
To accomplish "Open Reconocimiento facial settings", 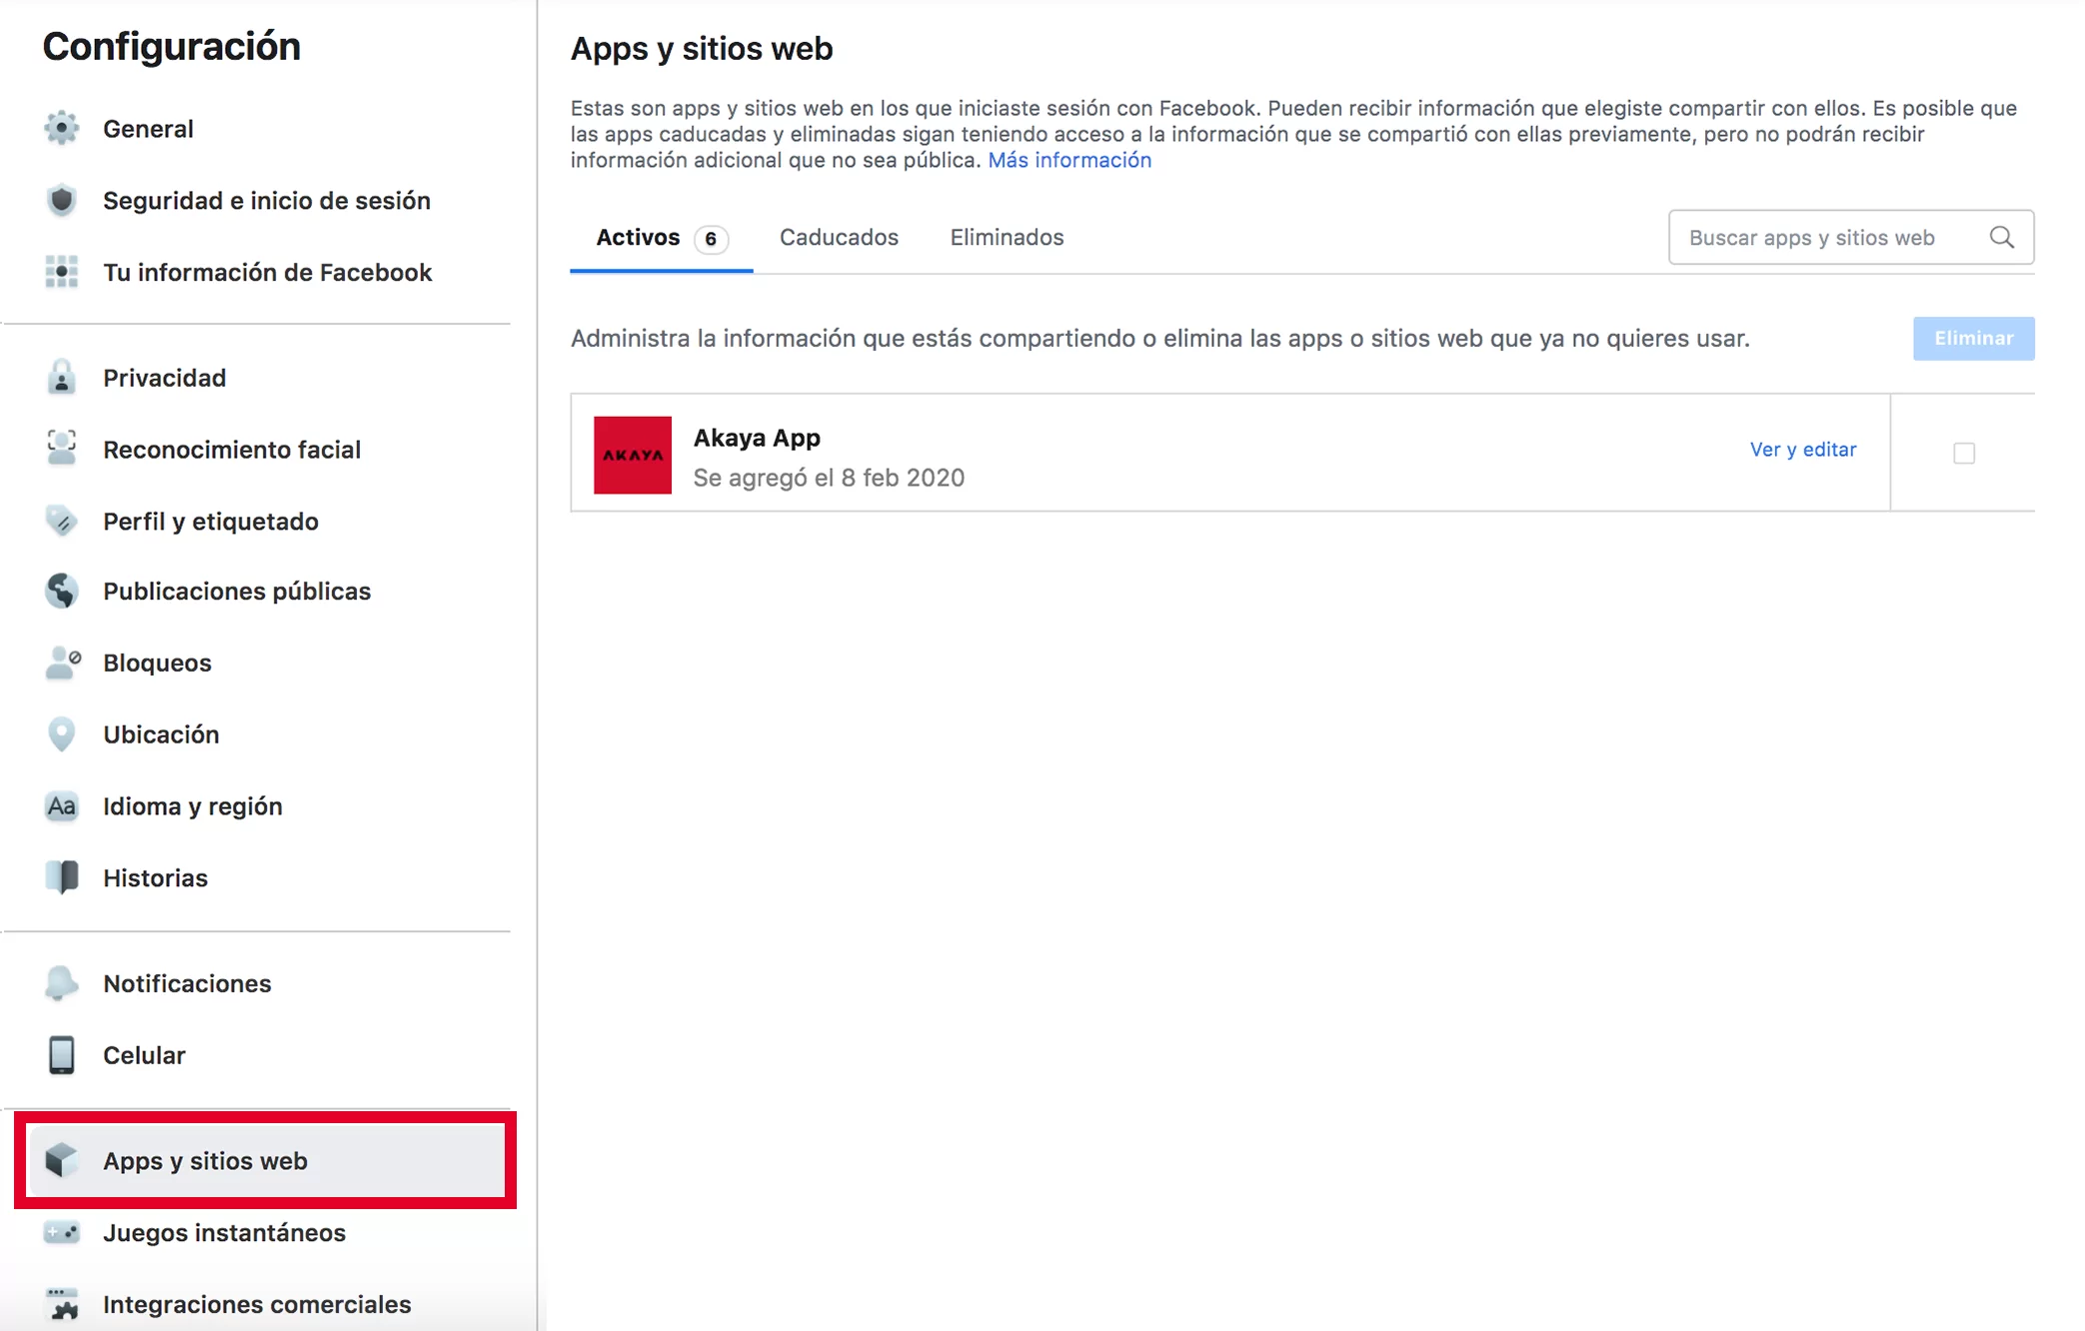I will click(x=232, y=450).
